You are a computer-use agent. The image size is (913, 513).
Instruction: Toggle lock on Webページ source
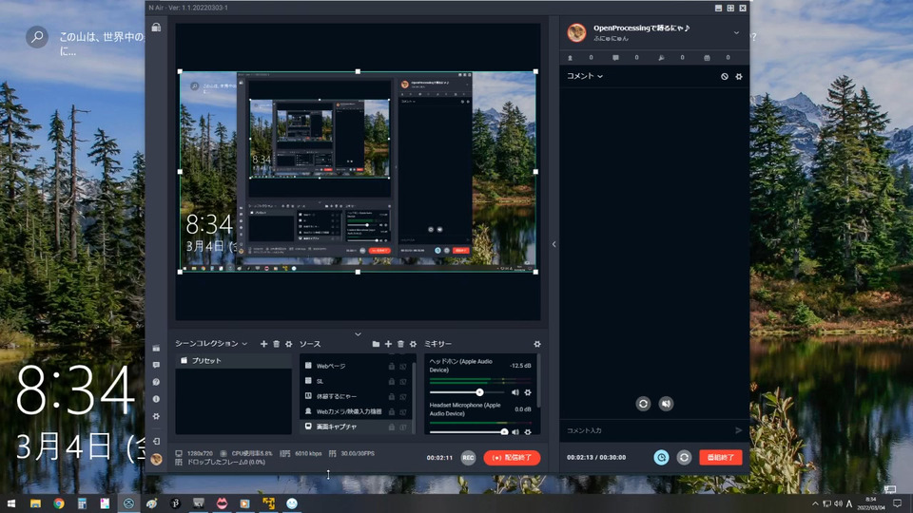391,367
